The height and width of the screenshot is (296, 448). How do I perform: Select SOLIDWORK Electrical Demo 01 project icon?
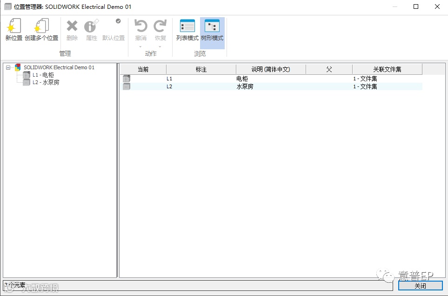tap(18, 67)
